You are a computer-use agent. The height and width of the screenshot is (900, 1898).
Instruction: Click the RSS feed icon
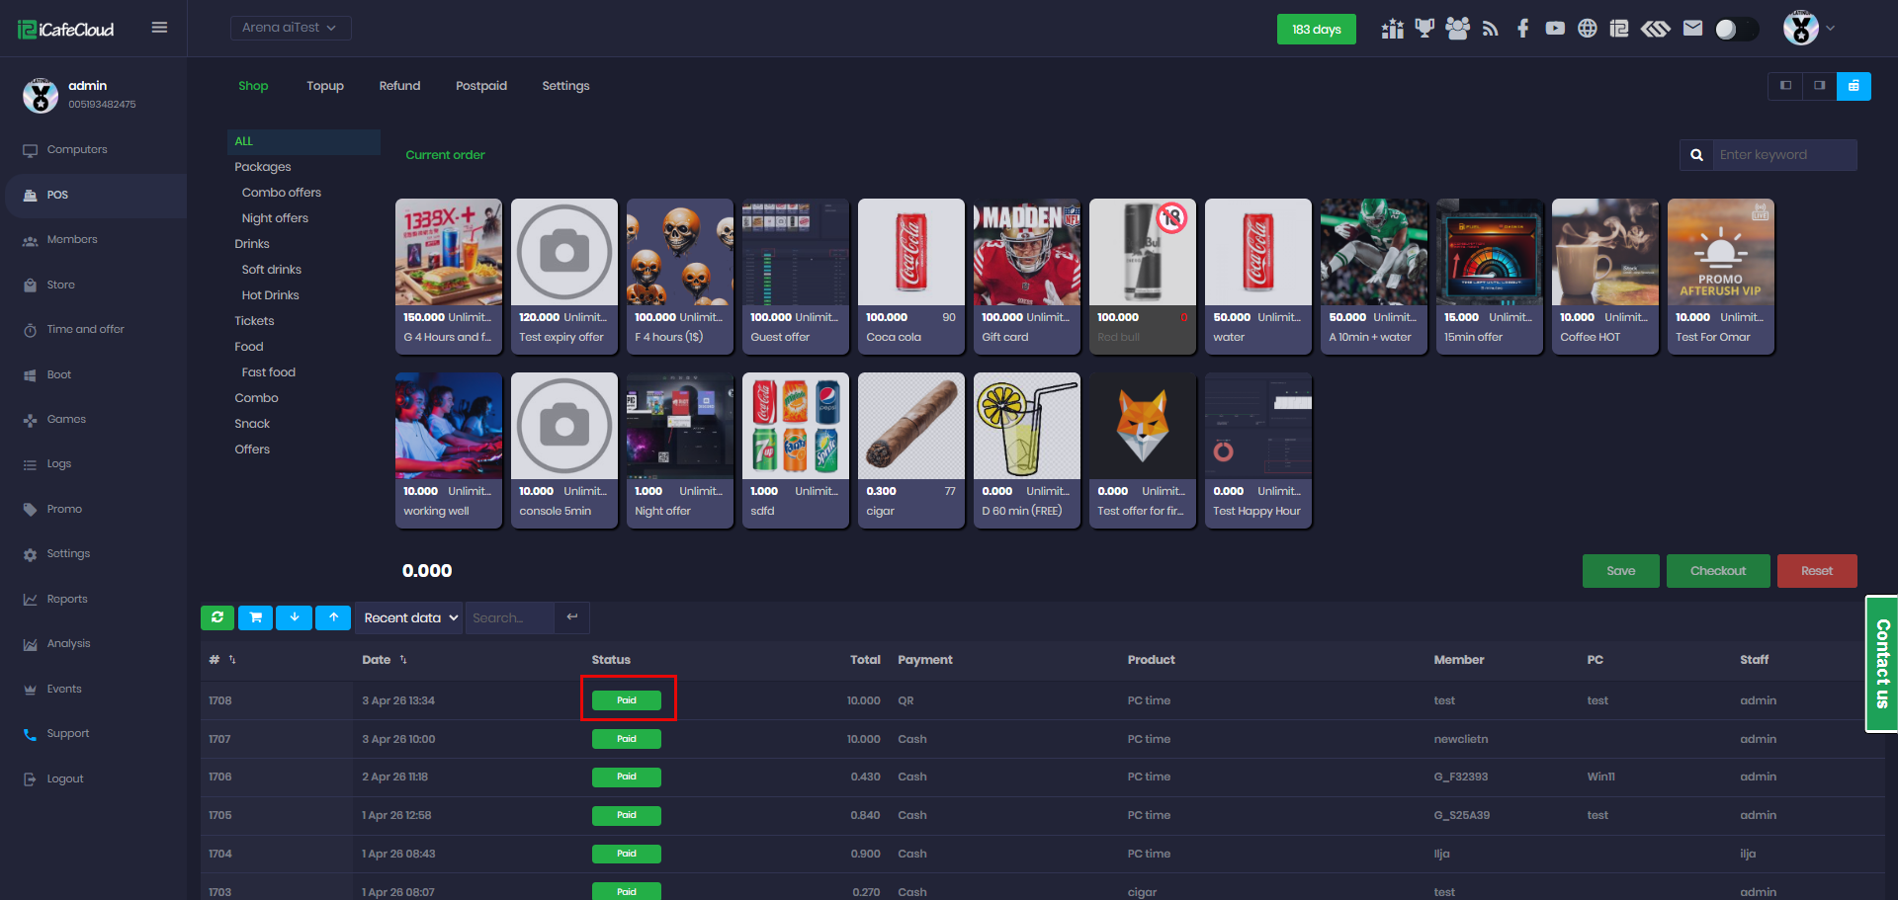click(x=1491, y=29)
